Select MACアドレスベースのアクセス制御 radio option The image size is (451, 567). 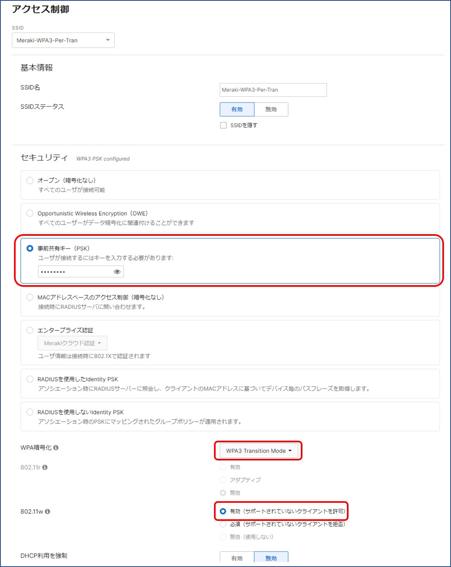click(30, 297)
